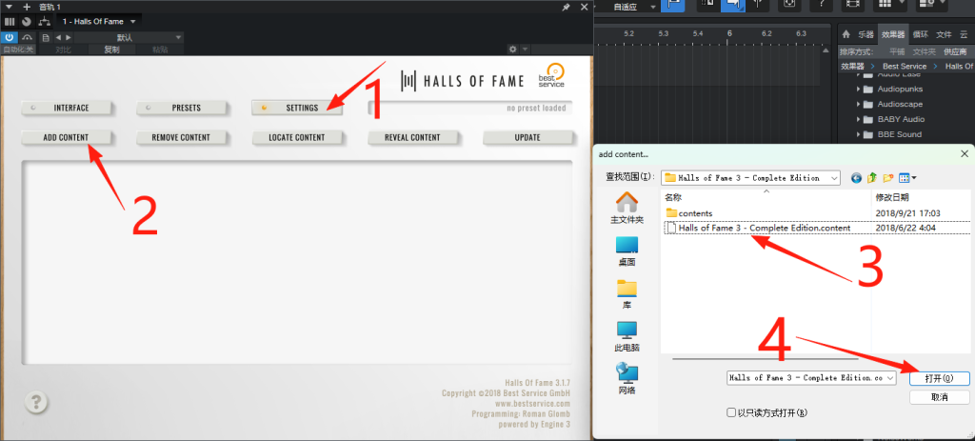Click the 取消 cancel button
This screenshot has height=441, width=975.
(x=939, y=397)
